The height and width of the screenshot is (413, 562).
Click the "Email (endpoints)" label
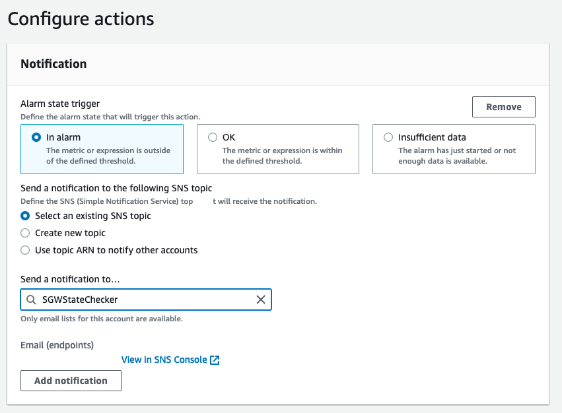click(57, 345)
